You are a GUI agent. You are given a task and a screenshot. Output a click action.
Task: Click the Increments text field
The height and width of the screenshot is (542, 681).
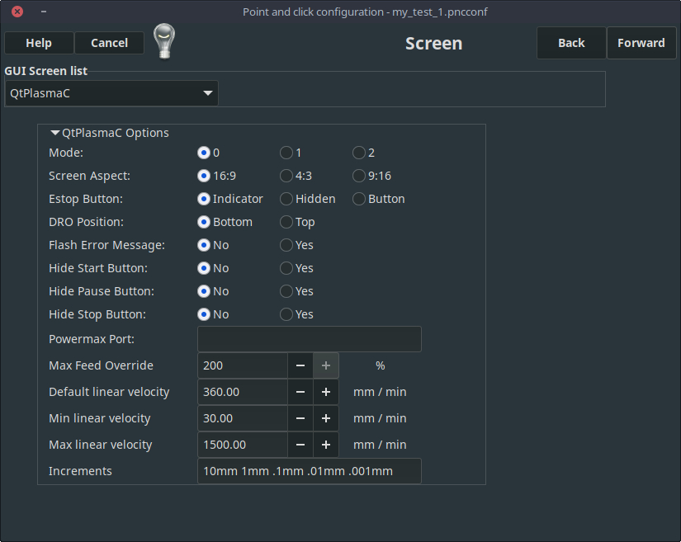[x=309, y=470]
